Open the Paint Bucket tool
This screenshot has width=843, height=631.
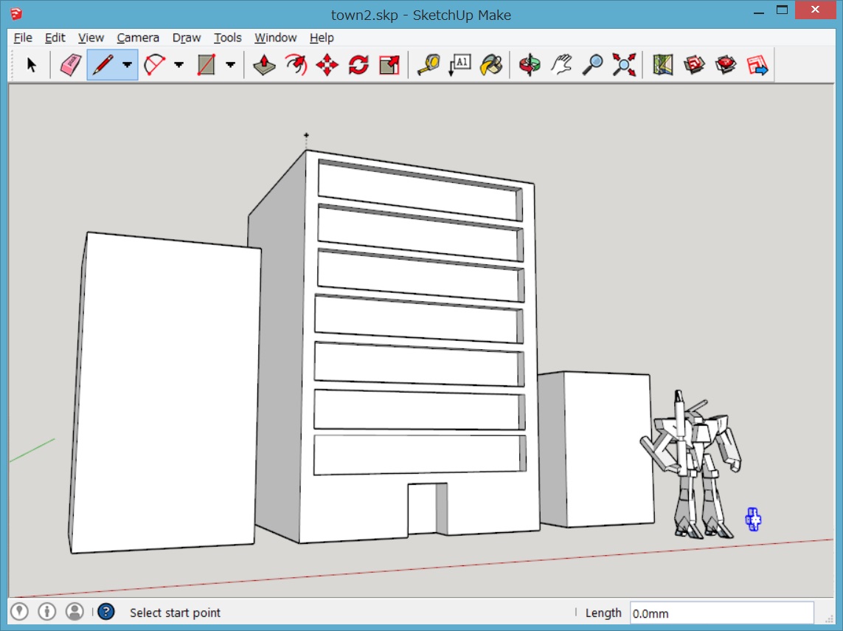point(490,65)
